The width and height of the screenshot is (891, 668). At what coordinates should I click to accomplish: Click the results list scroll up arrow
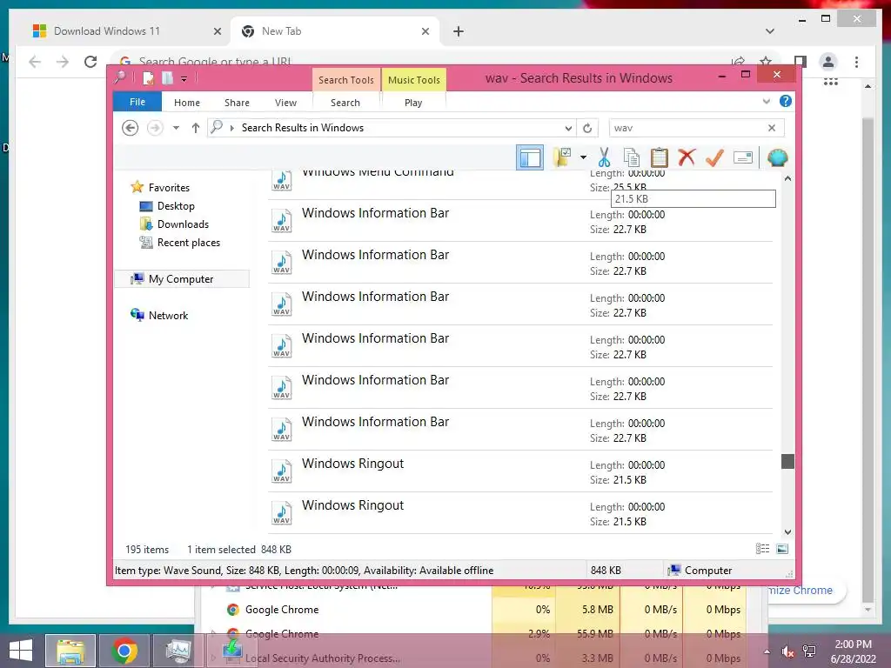coord(787,178)
